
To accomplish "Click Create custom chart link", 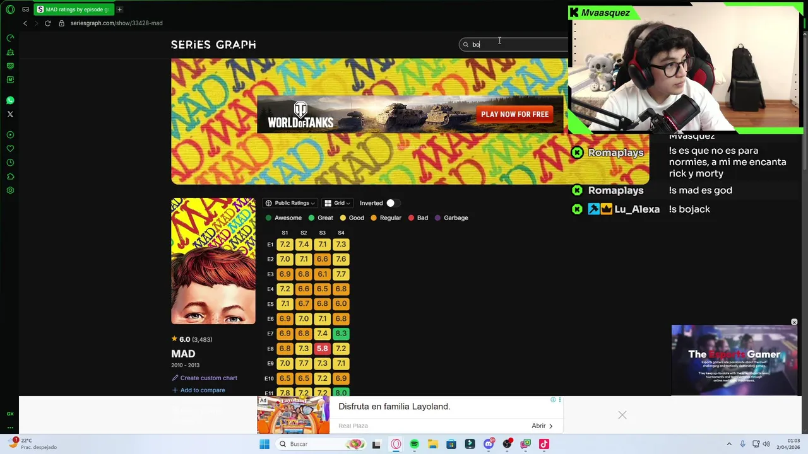I will pyautogui.click(x=205, y=378).
